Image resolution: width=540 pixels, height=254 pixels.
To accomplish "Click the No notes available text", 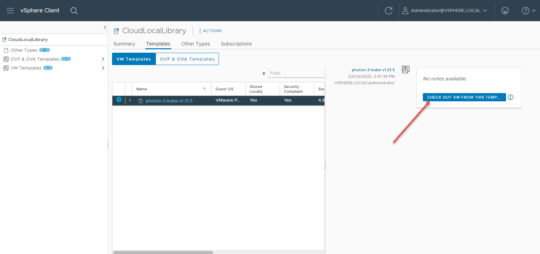I will [445, 79].
